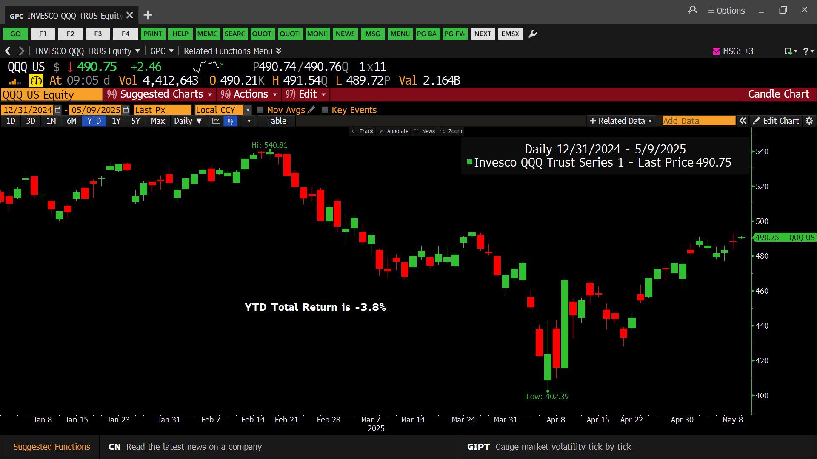Enable the Key Events checkbox
The image size is (817, 459).
pyautogui.click(x=325, y=110)
